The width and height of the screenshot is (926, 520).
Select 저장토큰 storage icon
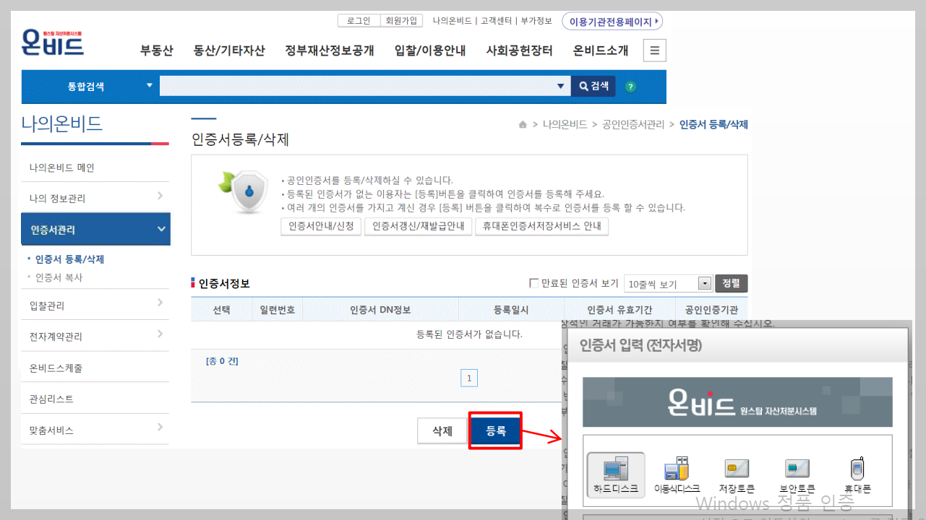[737, 475]
